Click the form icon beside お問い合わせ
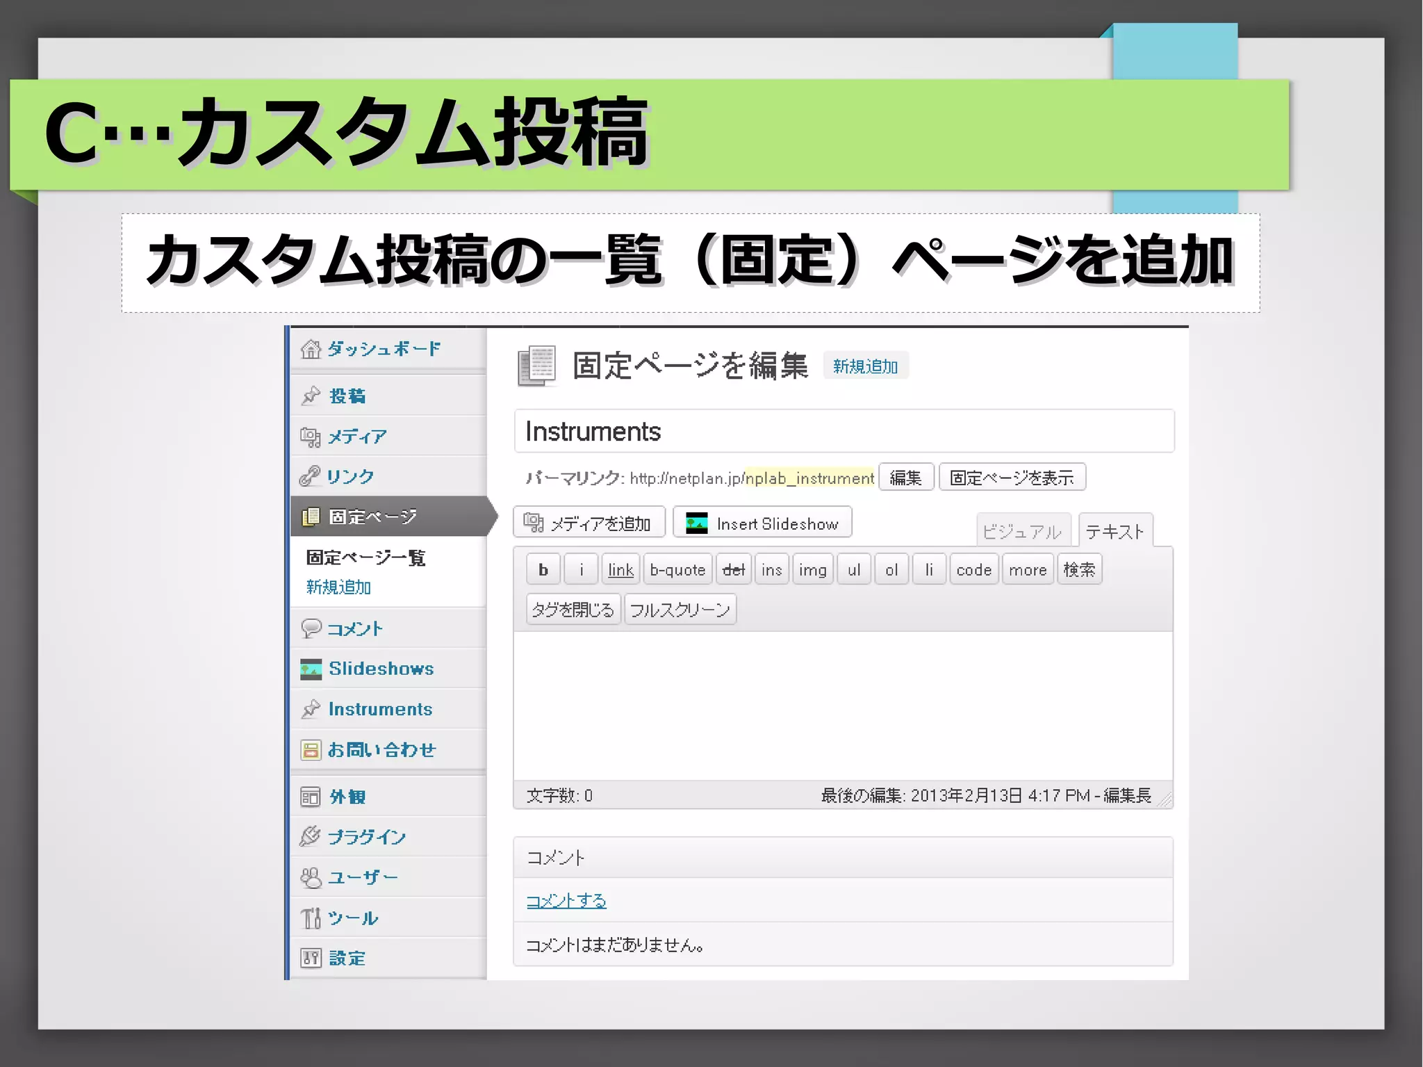The image size is (1423, 1067). [x=311, y=749]
